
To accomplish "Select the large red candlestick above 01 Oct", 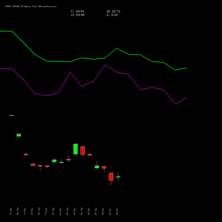I will tap(111, 177).
